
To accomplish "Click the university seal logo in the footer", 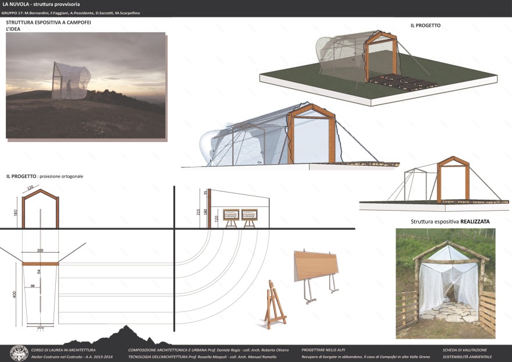I will point(19,353).
